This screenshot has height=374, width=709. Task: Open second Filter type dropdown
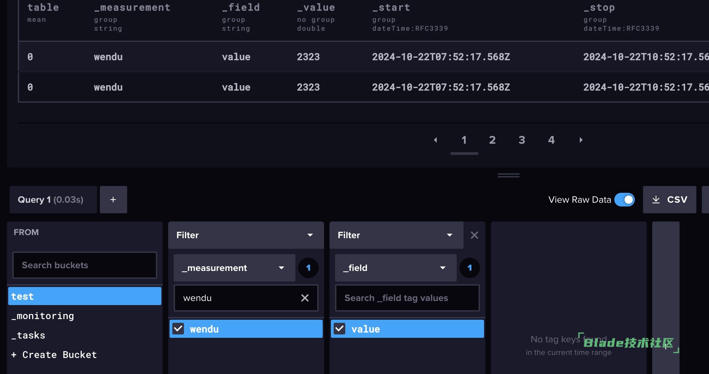click(x=396, y=235)
